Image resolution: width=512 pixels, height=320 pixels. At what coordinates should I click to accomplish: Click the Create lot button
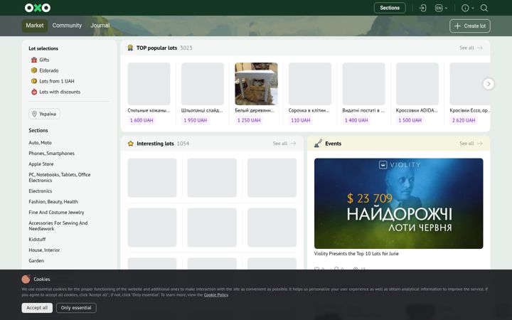point(469,26)
